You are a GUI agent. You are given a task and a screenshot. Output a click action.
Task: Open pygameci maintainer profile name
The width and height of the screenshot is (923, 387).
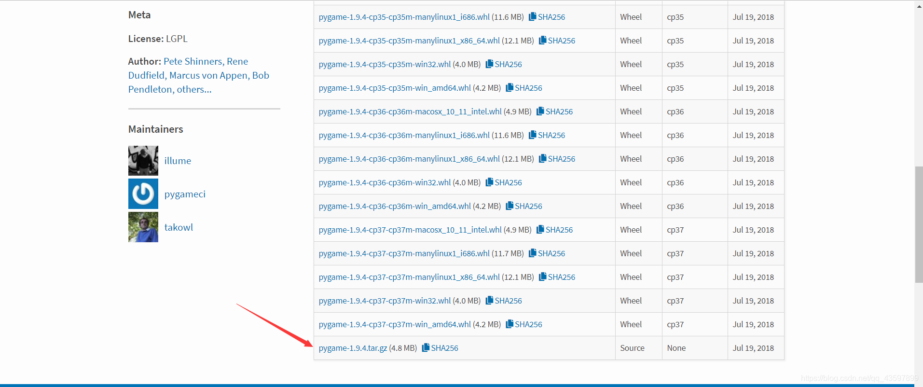click(x=185, y=194)
